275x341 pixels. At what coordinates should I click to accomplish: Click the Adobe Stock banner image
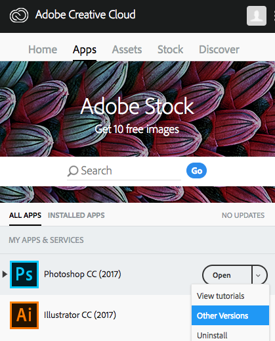137,109
